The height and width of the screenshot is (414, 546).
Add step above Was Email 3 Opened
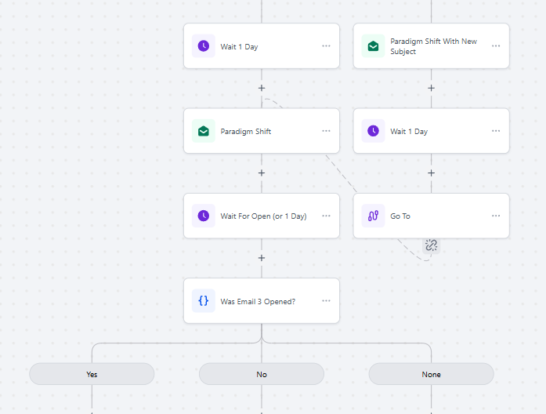tap(262, 258)
